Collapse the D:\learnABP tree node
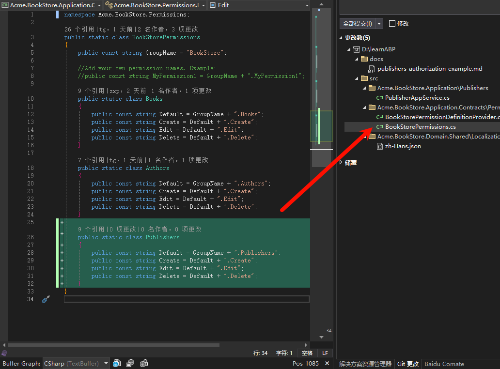 pyautogui.click(x=349, y=49)
